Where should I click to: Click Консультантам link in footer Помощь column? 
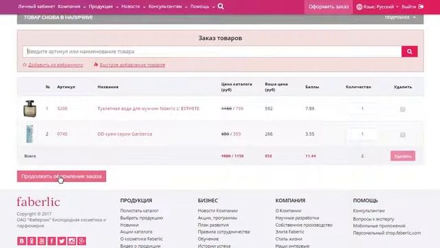pyautogui.click(x=368, y=211)
